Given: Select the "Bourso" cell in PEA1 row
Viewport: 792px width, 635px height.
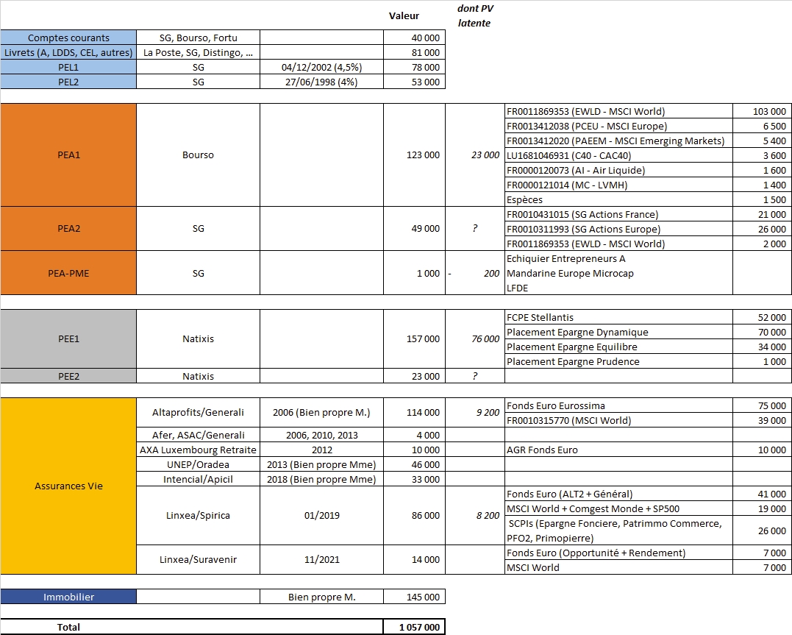Looking at the screenshot, I should (x=198, y=155).
